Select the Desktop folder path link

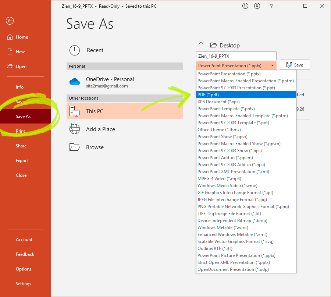coord(229,45)
